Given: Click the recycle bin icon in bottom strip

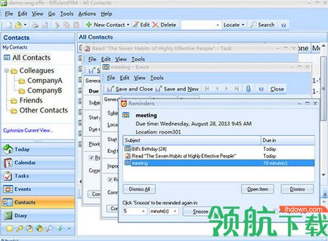Looking at the screenshot, I should point(29,228).
